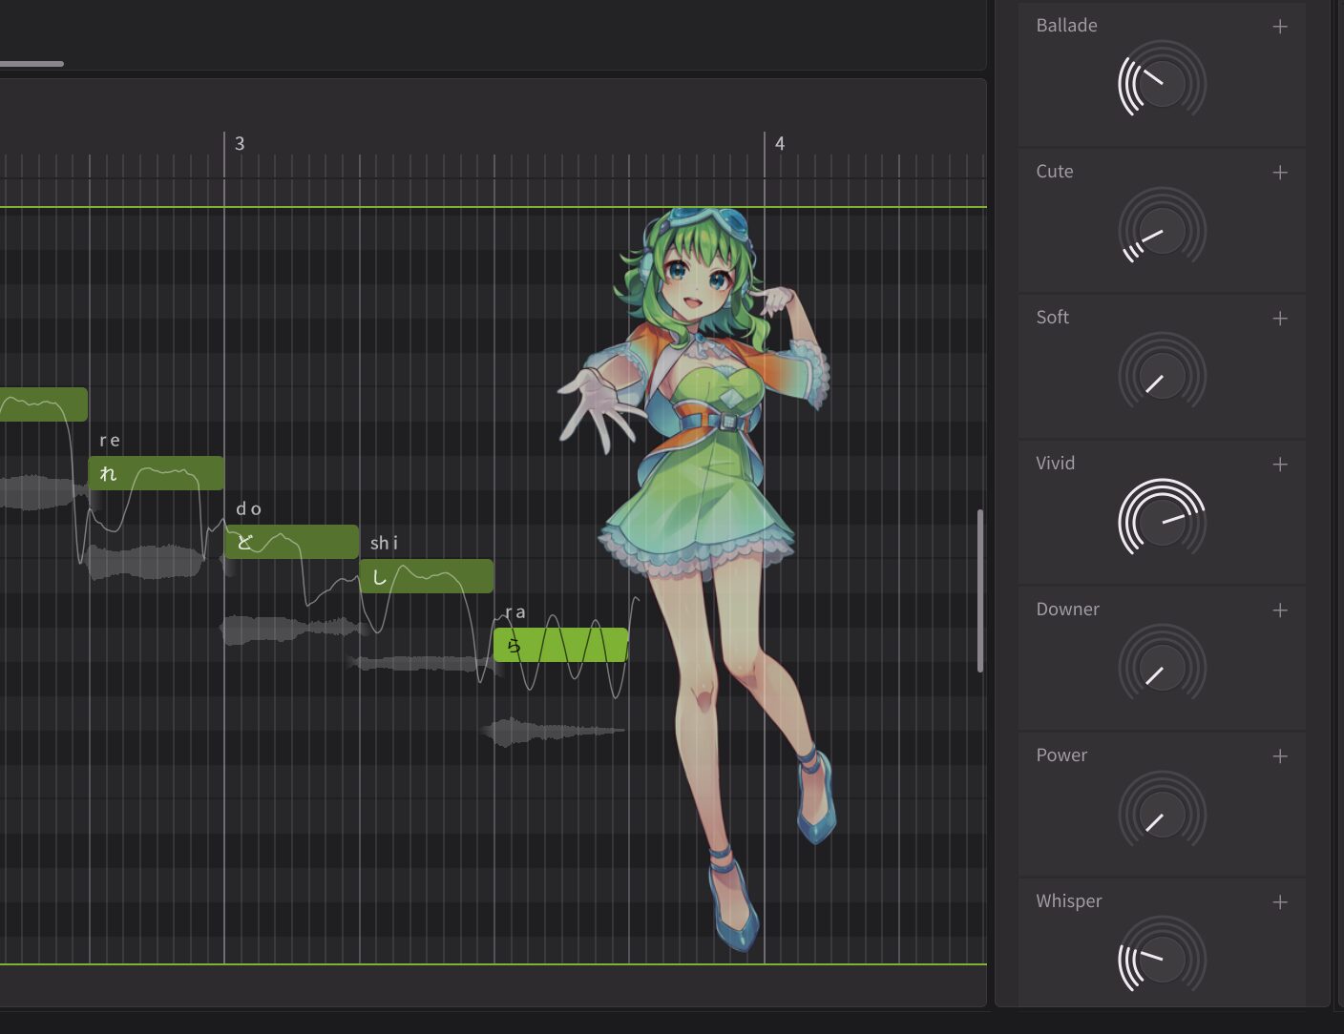Viewport: 1344px width, 1034px height.
Task: Select the note with lyric ど
Action: (x=292, y=542)
